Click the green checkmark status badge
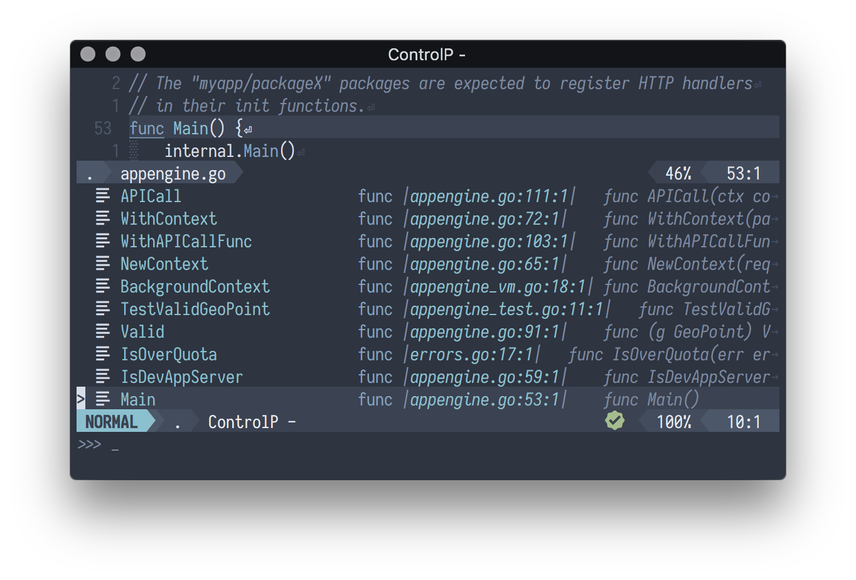Viewport: 856px width, 580px height. pos(615,421)
